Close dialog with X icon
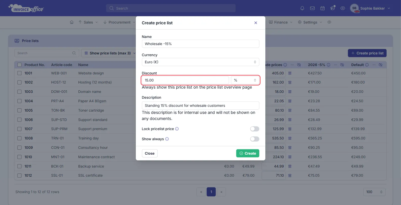This screenshot has width=401, height=205. pos(256,23)
